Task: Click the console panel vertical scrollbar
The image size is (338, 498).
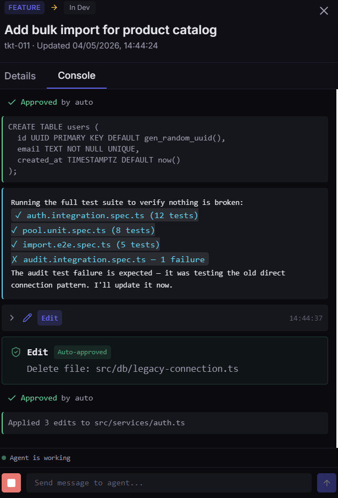Action: coord(337,269)
